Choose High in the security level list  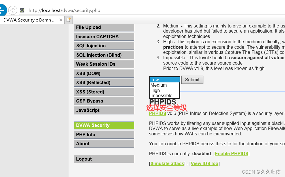(165, 90)
